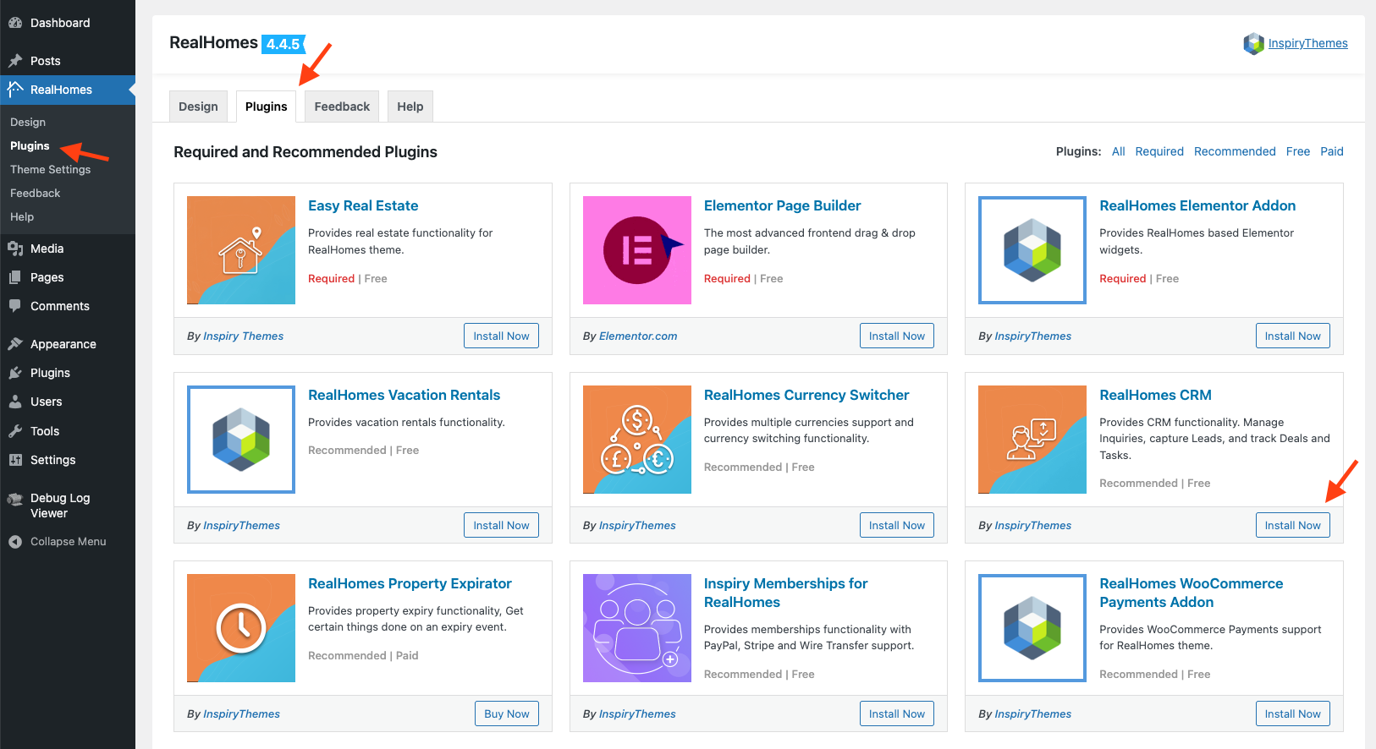The width and height of the screenshot is (1376, 749).
Task: Click the Posts pushpin icon
Action: (15, 61)
